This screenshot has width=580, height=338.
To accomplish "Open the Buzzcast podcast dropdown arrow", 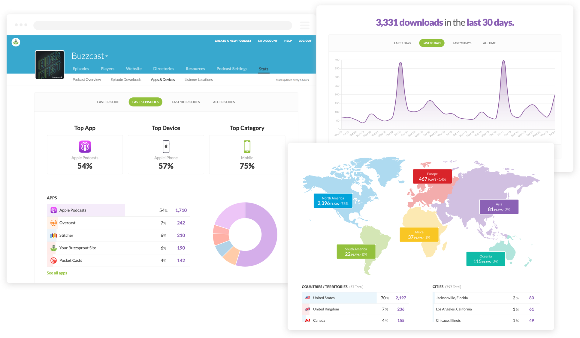I will (107, 56).
